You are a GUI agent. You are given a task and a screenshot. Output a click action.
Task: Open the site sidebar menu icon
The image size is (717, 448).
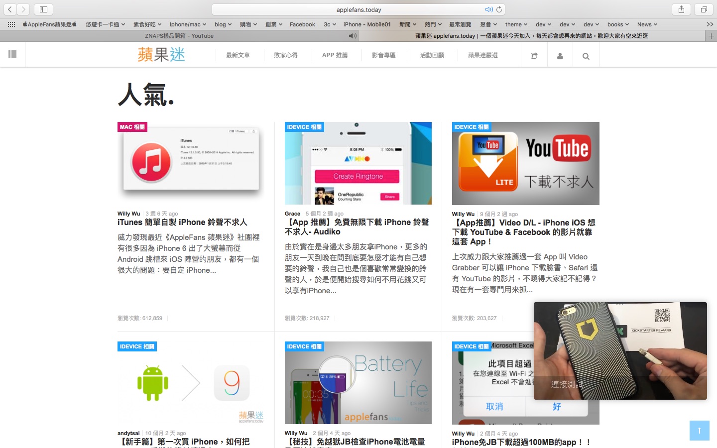[x=12, y=54]
